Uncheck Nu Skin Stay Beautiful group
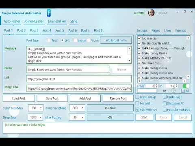The width and height of the screenshot is (195, 146). (139, 43)
